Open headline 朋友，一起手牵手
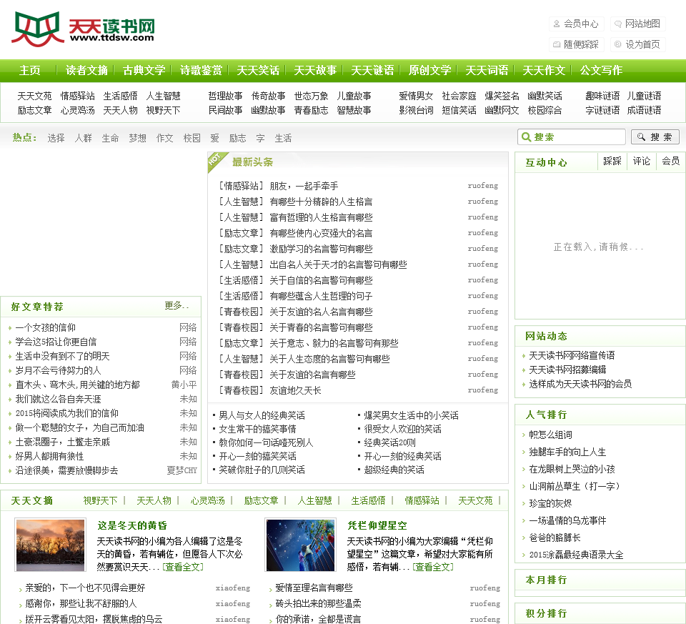 pos(304,186)
